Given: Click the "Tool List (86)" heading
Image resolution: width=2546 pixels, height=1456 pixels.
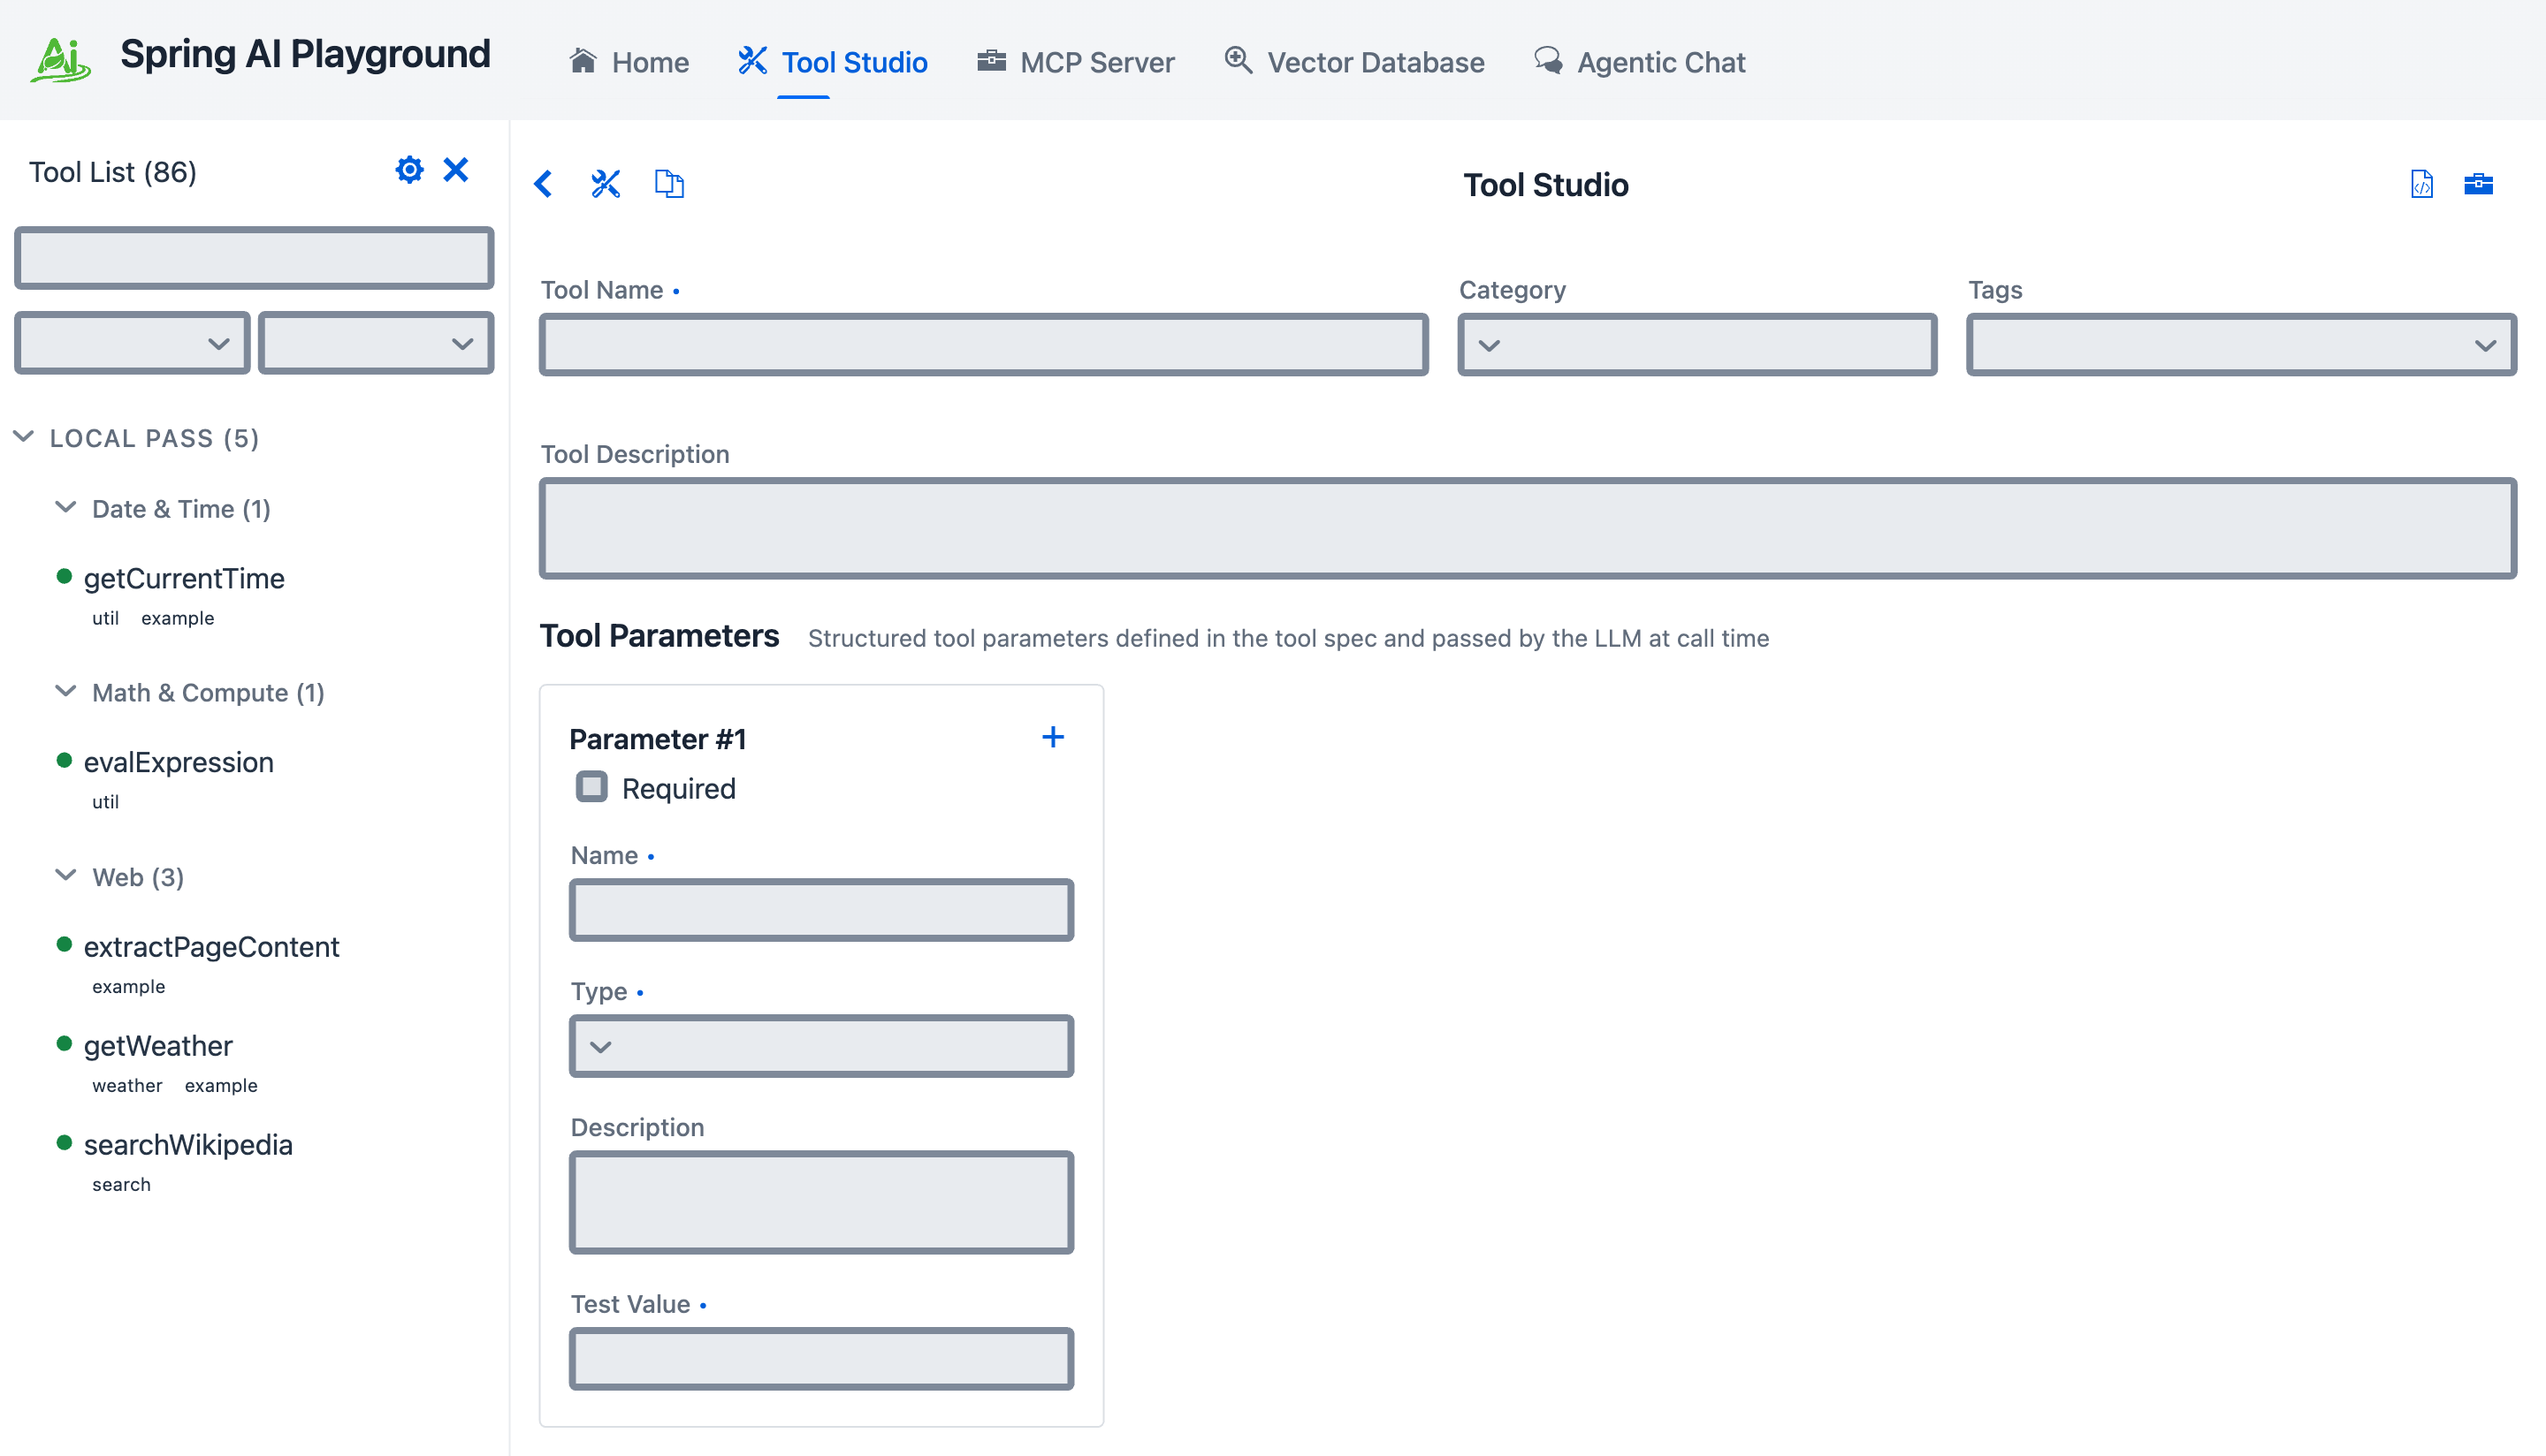Looking at the screenshot, I should click(x=112, y=172).
